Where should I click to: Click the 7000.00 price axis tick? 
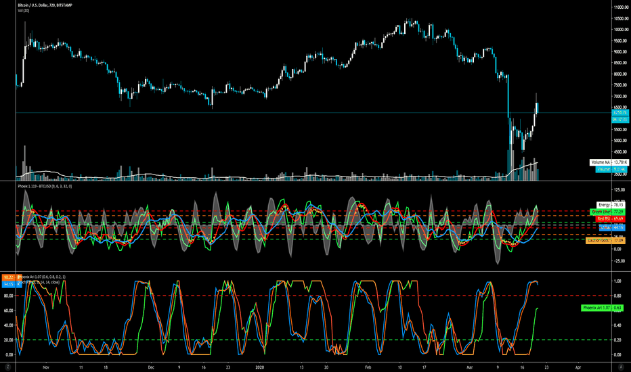(621, 97)
